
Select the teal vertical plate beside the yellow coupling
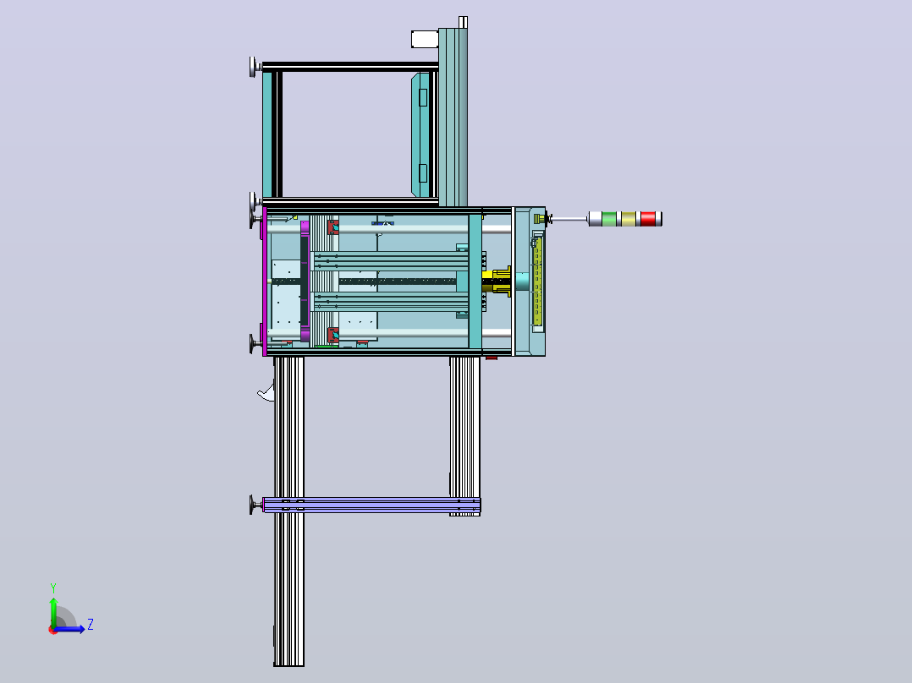[475, 281]
